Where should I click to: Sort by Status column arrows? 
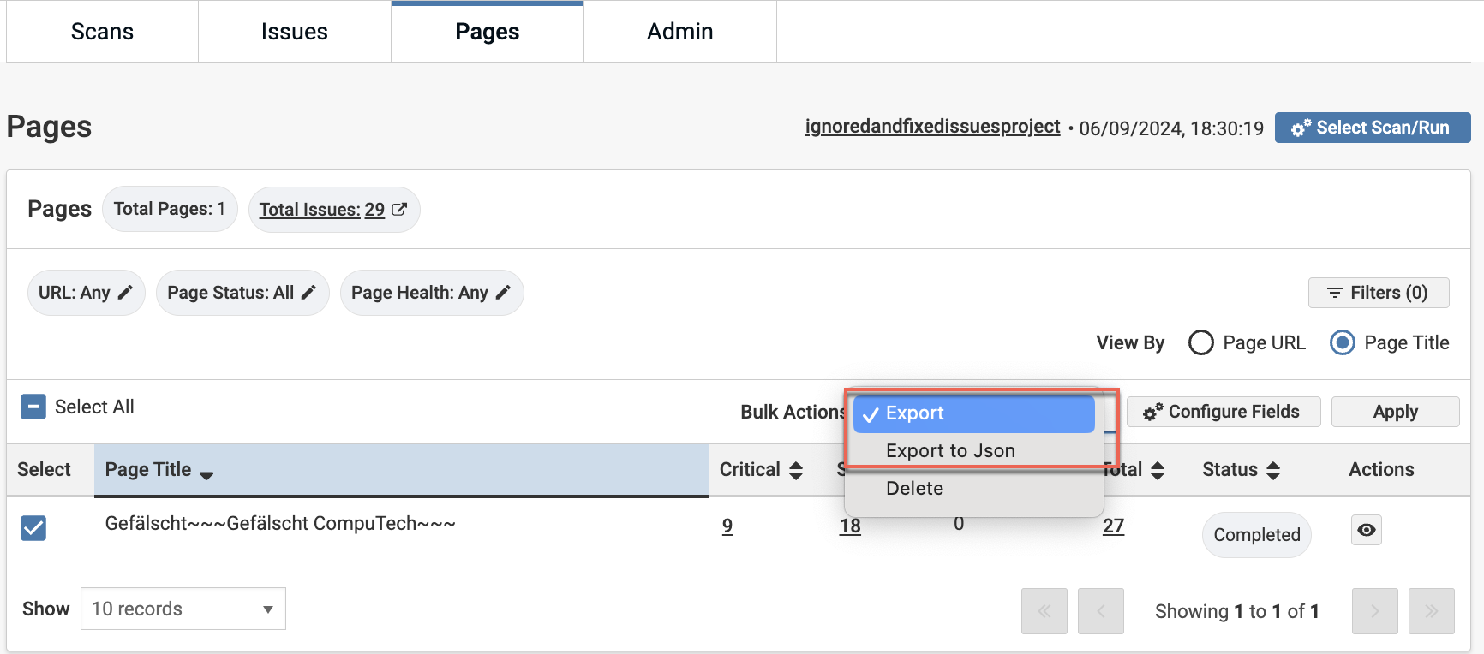tap(1273, 470)
